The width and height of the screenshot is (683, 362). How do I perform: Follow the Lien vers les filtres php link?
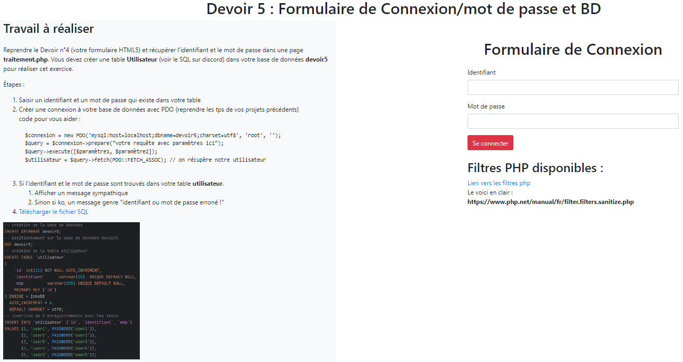tap(498, 183)
